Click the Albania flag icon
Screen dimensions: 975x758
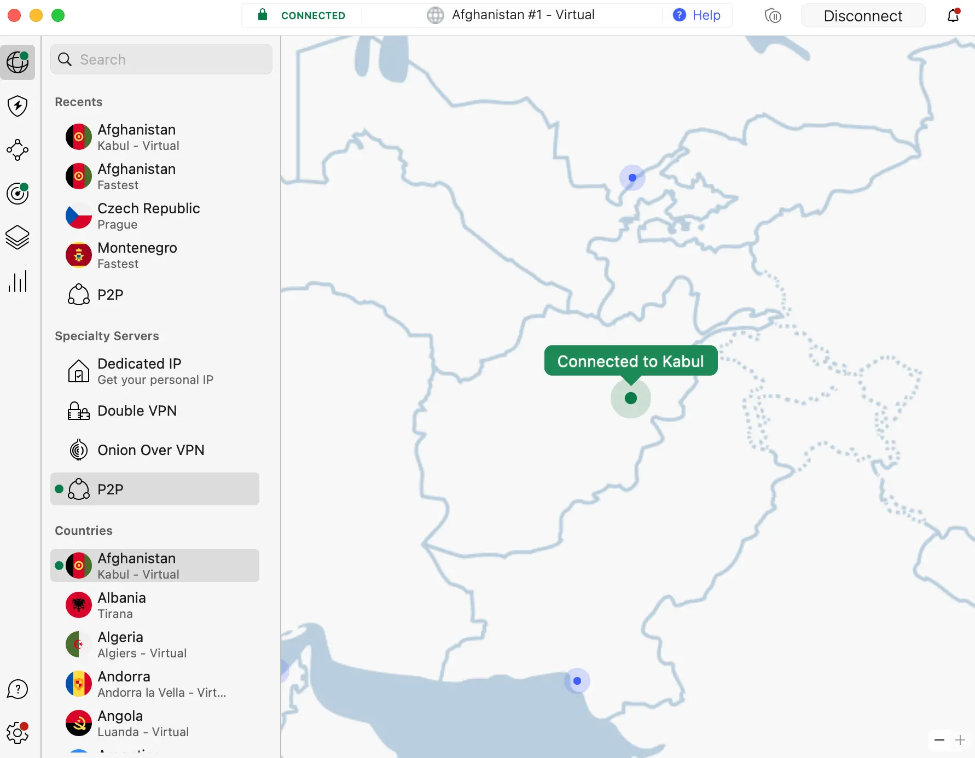pos(79,605)
